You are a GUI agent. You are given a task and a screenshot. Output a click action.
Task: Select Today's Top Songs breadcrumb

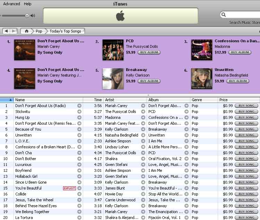[65, 31]
